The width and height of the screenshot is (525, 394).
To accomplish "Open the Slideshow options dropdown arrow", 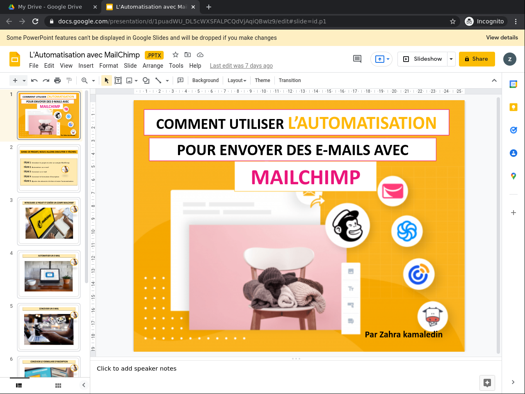I will pos(451,59).
